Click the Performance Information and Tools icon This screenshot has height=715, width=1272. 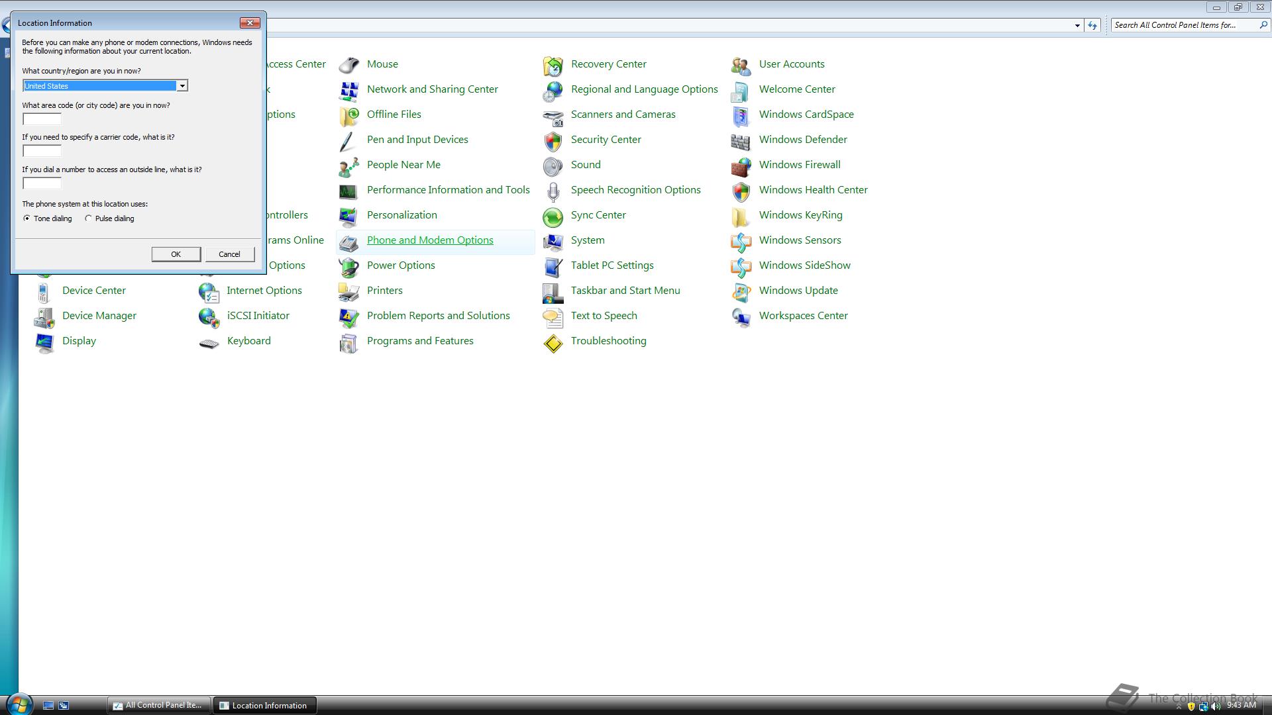tap(348, 191)
